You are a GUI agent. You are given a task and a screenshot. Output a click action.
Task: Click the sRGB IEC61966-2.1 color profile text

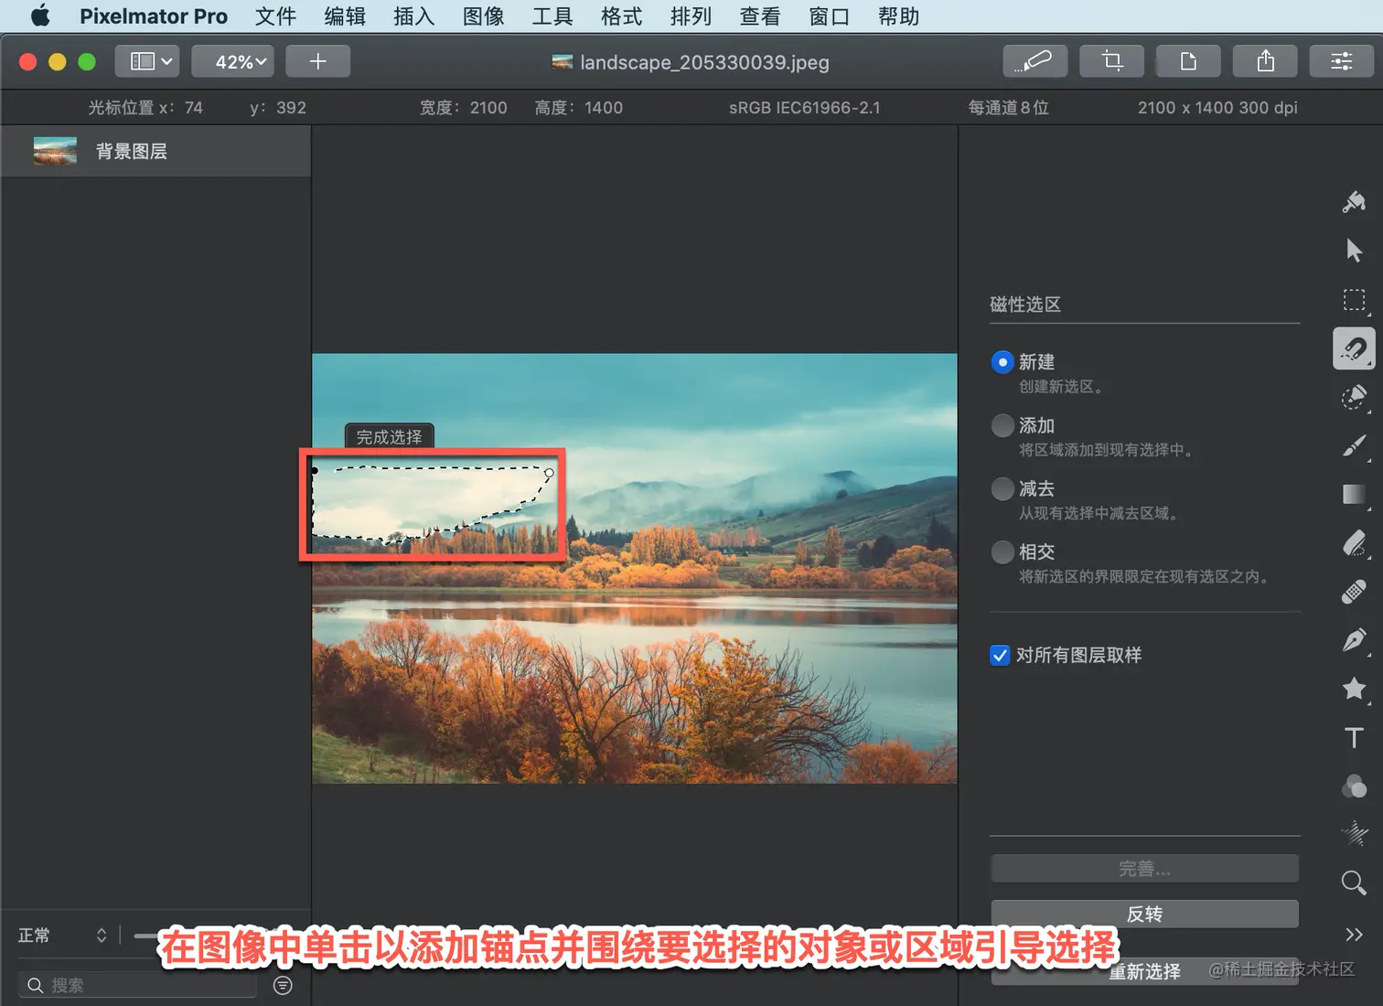(804, 108)
